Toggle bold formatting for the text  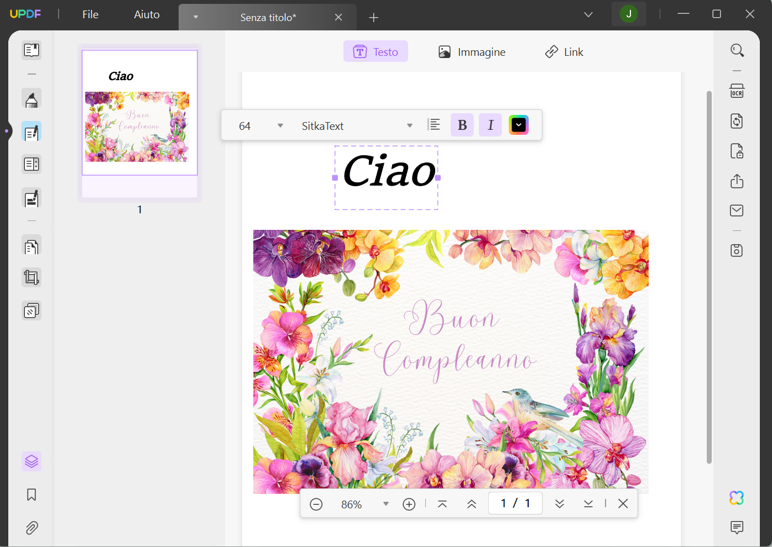(x=462, y=125)
